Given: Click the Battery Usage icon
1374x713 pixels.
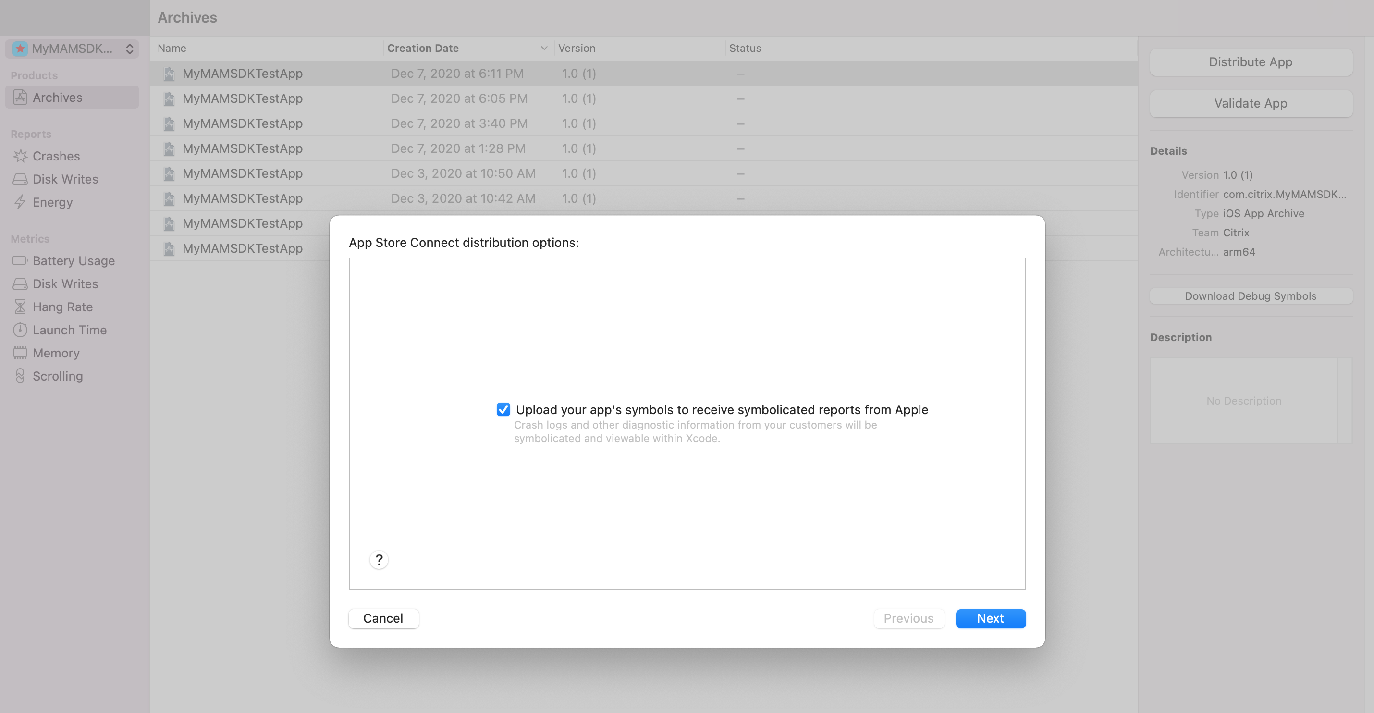Looking at the screenshot, I should [20, 261].
